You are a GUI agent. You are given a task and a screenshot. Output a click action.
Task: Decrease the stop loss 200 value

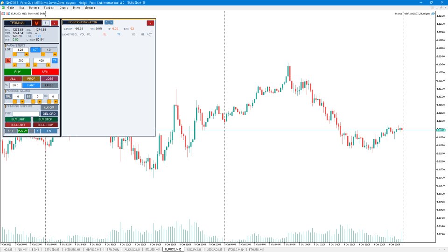[x=14, y=65]
